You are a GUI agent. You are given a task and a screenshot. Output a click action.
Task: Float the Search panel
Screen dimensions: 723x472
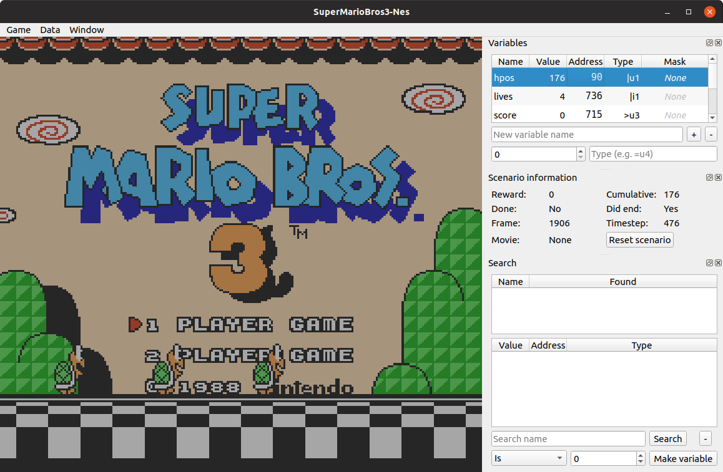[709, 263]
